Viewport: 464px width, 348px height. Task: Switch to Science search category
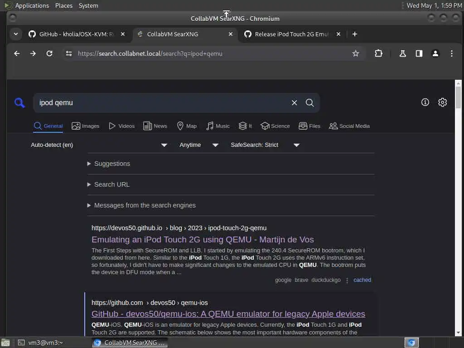pos(275,126)
